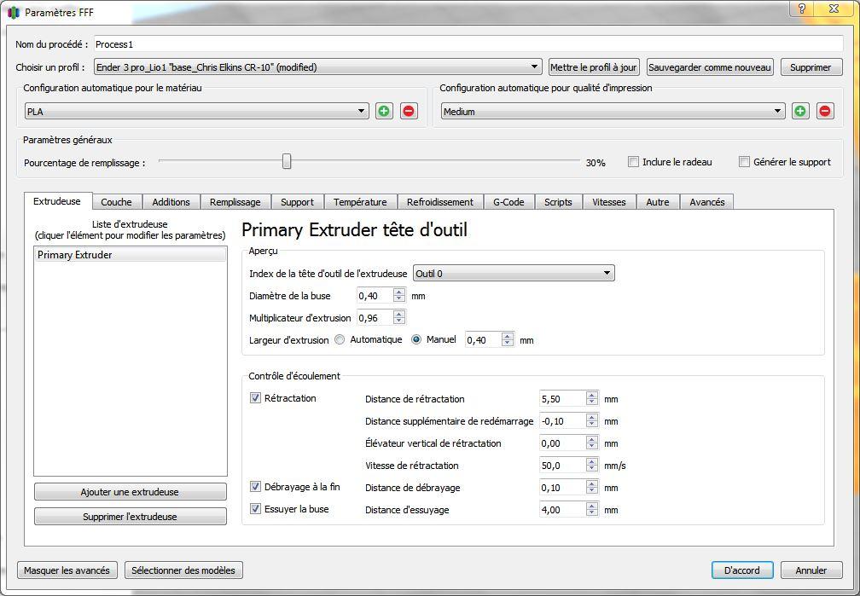The width and height of the screenshot is (860, 596).
Task: Enable the Inclure le radeau checkbox
Action: click(x=633, y=162)
